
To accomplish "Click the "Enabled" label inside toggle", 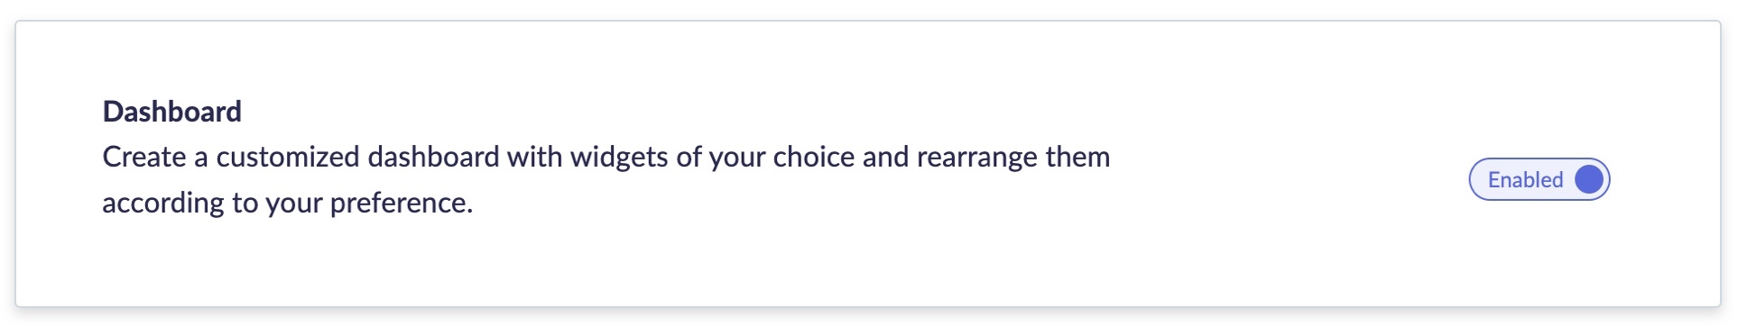I will (x=1525, y=179).
